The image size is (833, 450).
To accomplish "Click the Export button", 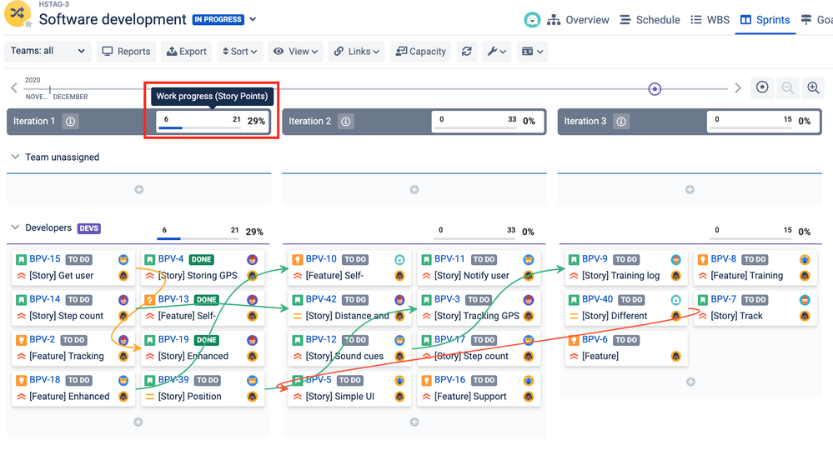I will [x=187, y=52].
